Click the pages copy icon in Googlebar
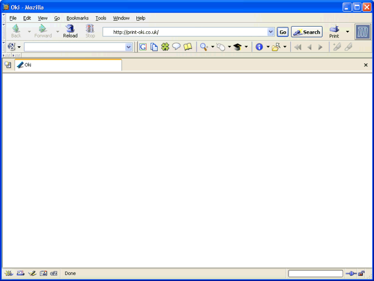 [154, 47]
